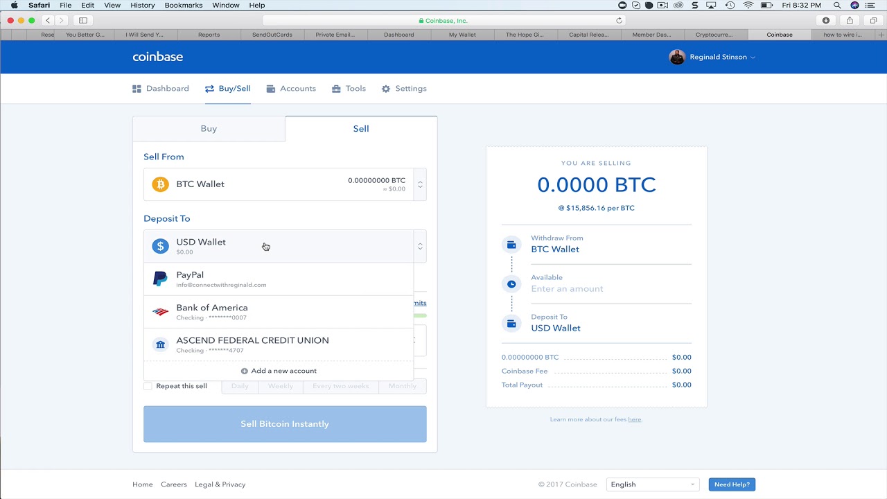Click Reginald Stinson profile avatar
The image size is (887, 499).
tap(677, 57)
